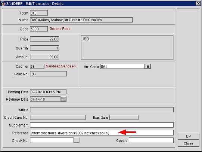Click the application icon in title bar
This screenshot has width=202, height=152.
pos(3,4)
